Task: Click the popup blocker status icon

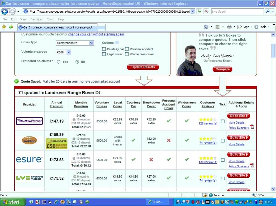Action: click(x=205, y=195)
